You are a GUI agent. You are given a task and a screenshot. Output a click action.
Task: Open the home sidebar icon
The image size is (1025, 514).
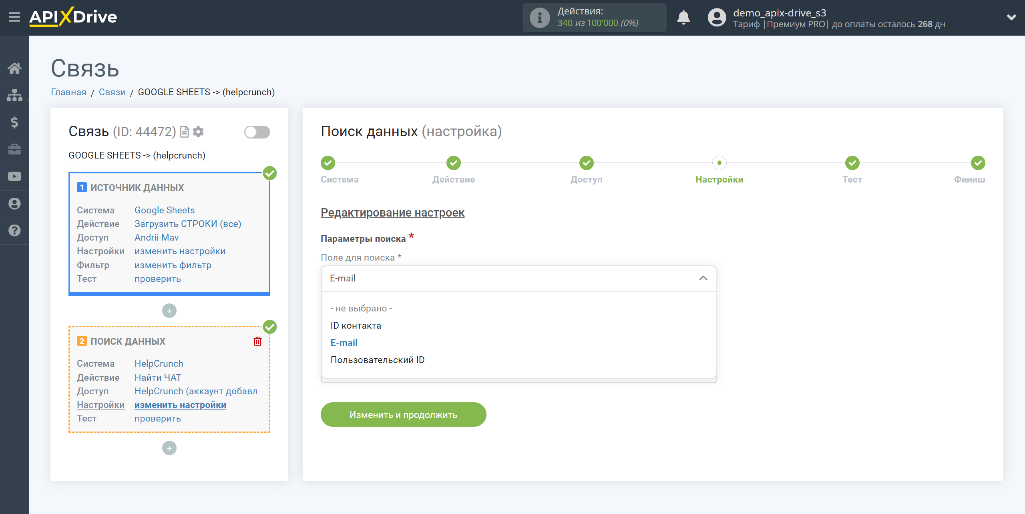[x=14, y=68]
